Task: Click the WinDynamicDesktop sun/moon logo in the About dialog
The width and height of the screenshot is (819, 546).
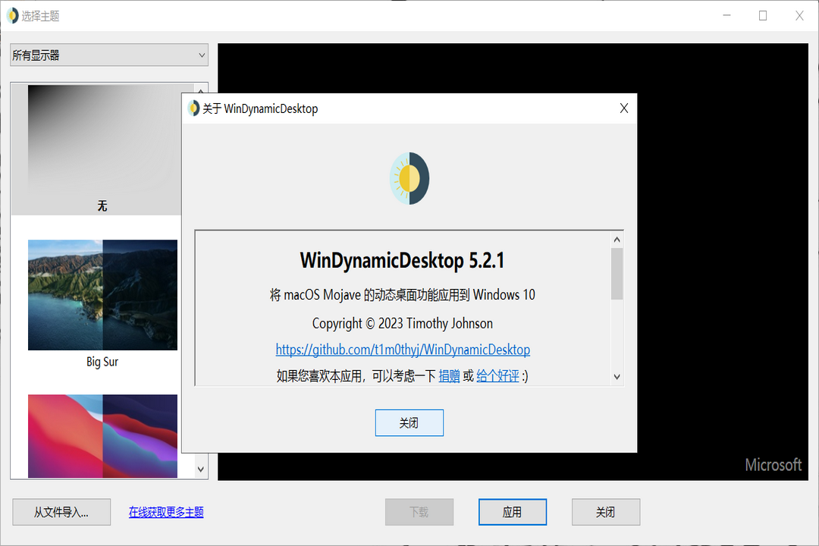Action: (409, 177)
